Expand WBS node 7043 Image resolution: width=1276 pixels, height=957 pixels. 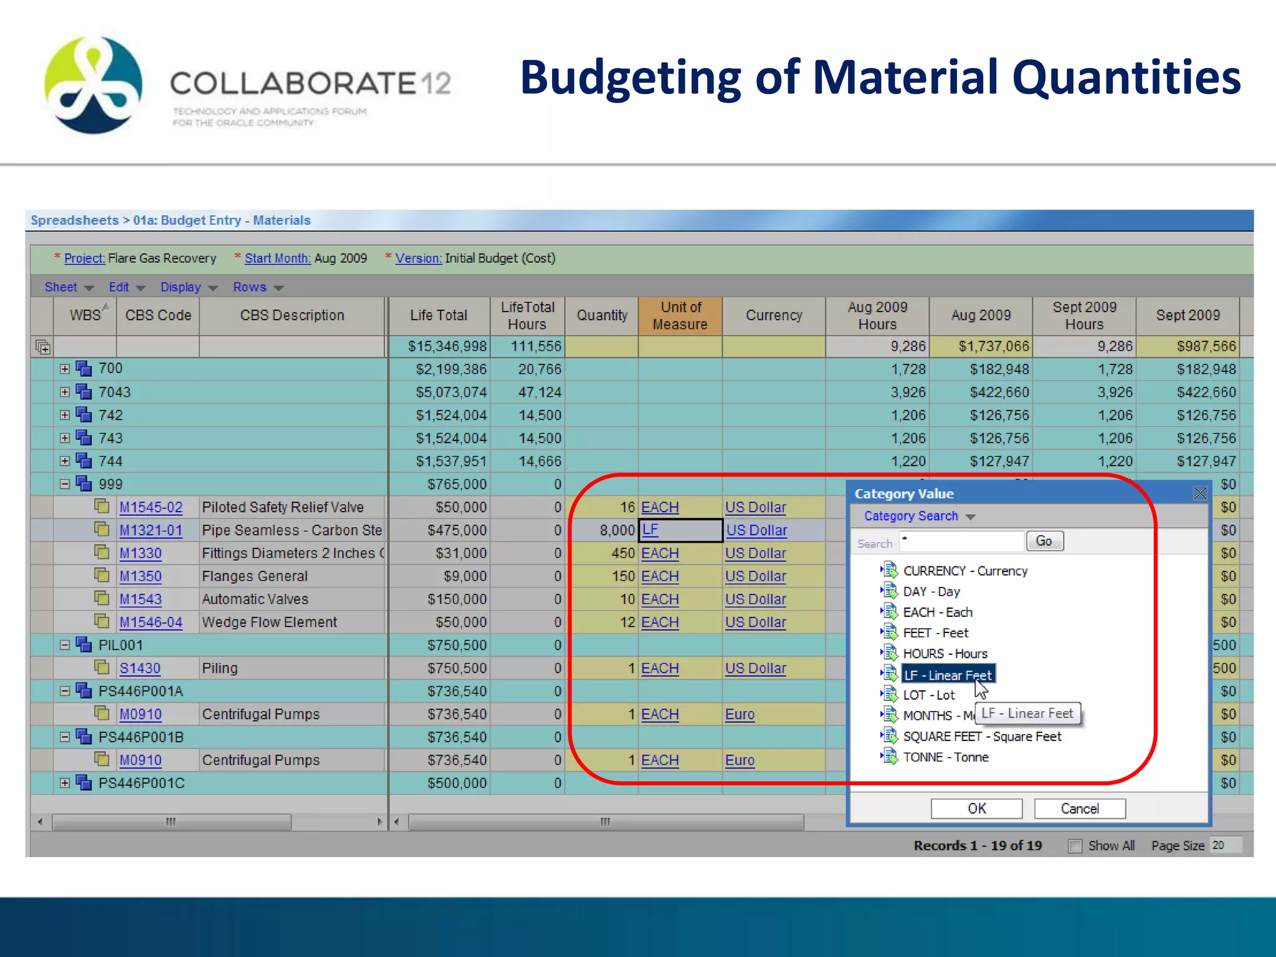65,392
